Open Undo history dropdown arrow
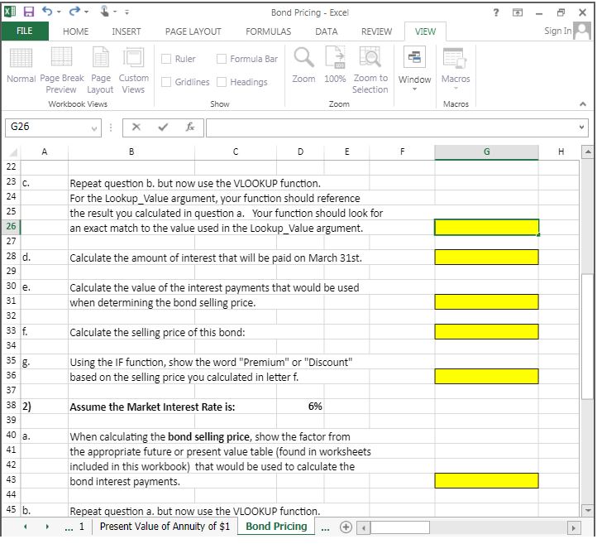Screen dimensions: 597x544 click(59, 12)
